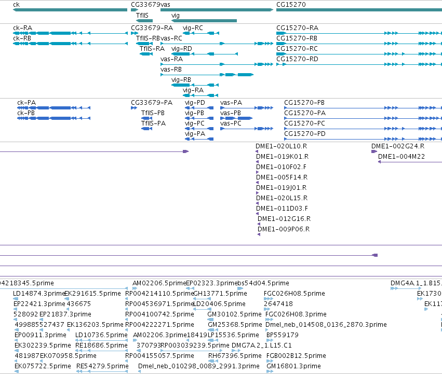Screen dimensions: 442x374
Task: Select the DME1-019K01.R feature label
Action: [282, 157]
